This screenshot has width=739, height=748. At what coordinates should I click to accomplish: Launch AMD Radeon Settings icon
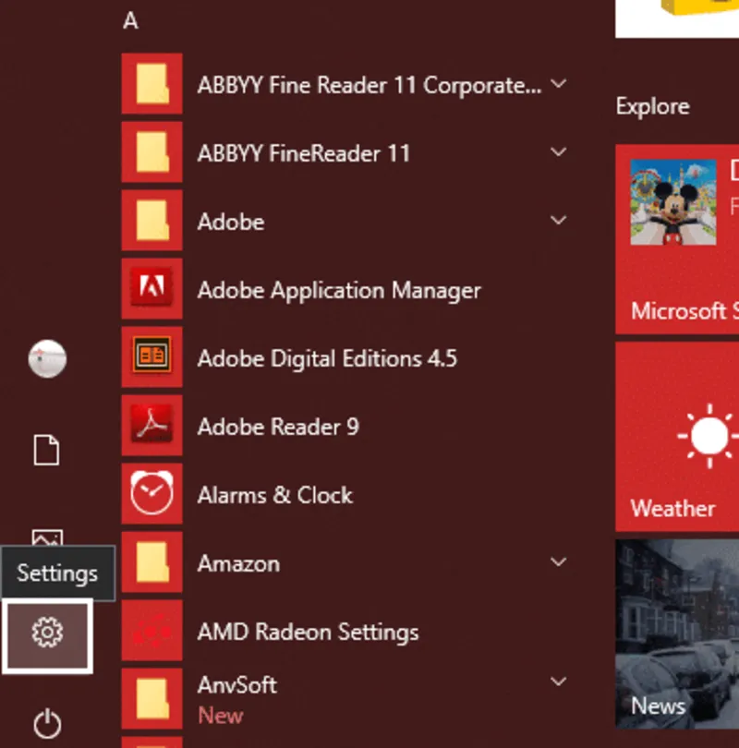click(151, 632)
